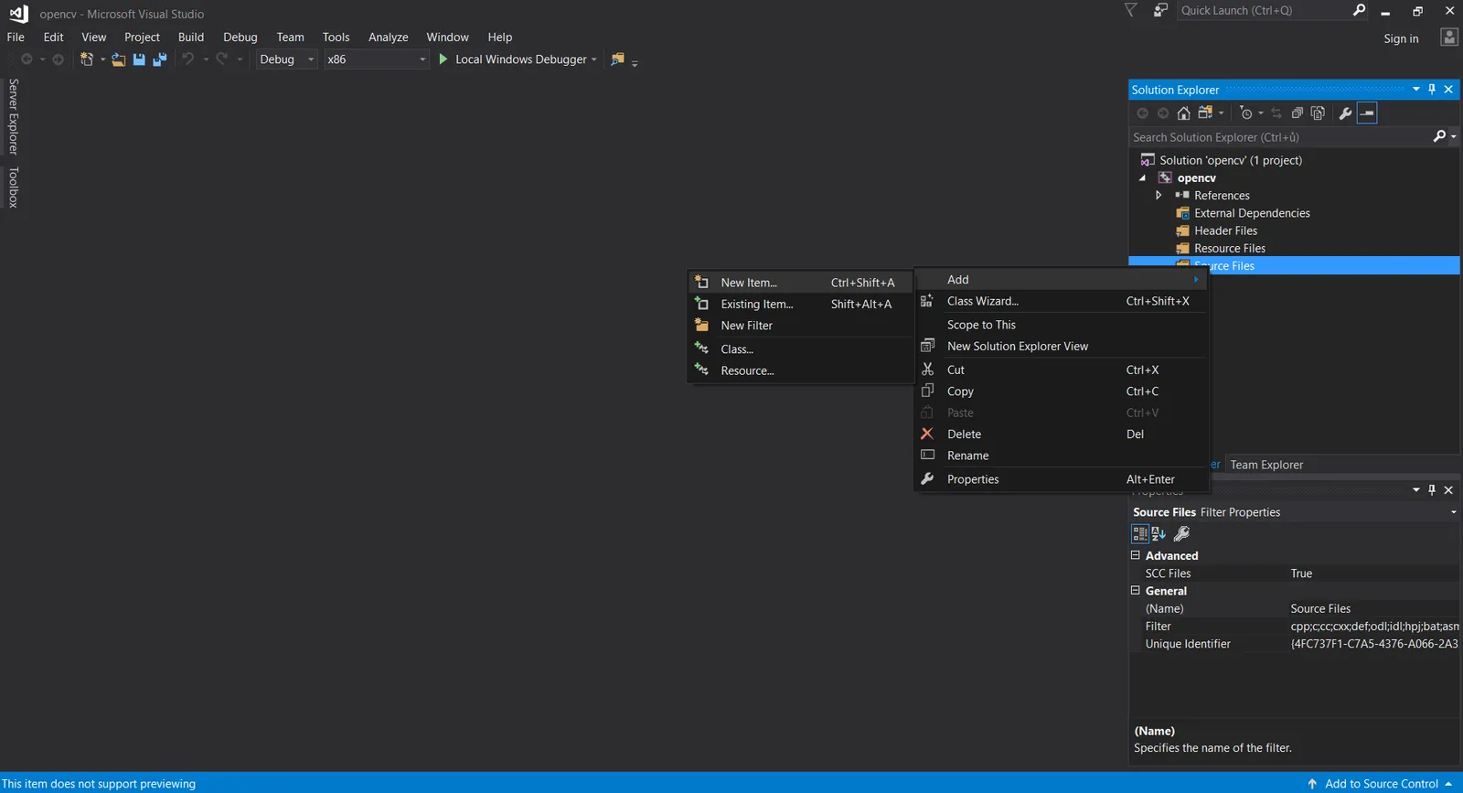Collapse the Advanced properties category
Screen dimensions: 1463x793
click(x=1136, y=555)
